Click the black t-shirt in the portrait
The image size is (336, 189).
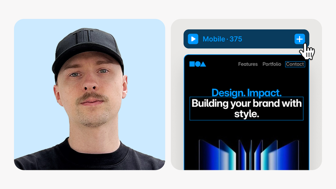[89, 156]
